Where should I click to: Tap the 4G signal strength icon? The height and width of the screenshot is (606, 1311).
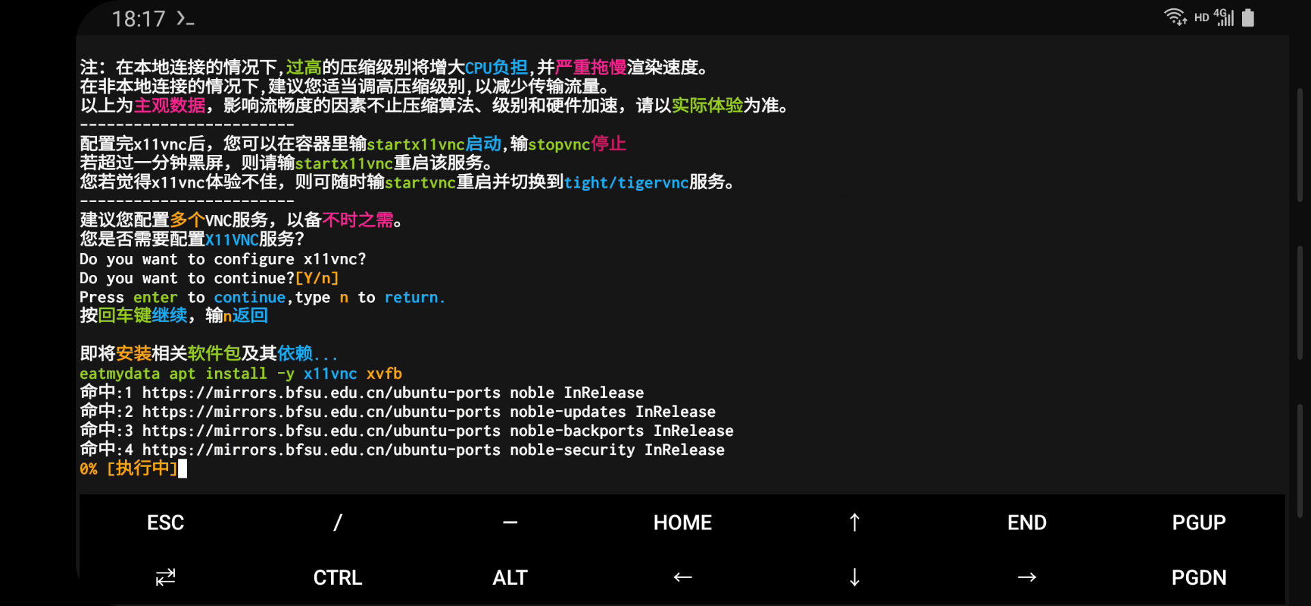[x=1225, y=17]
